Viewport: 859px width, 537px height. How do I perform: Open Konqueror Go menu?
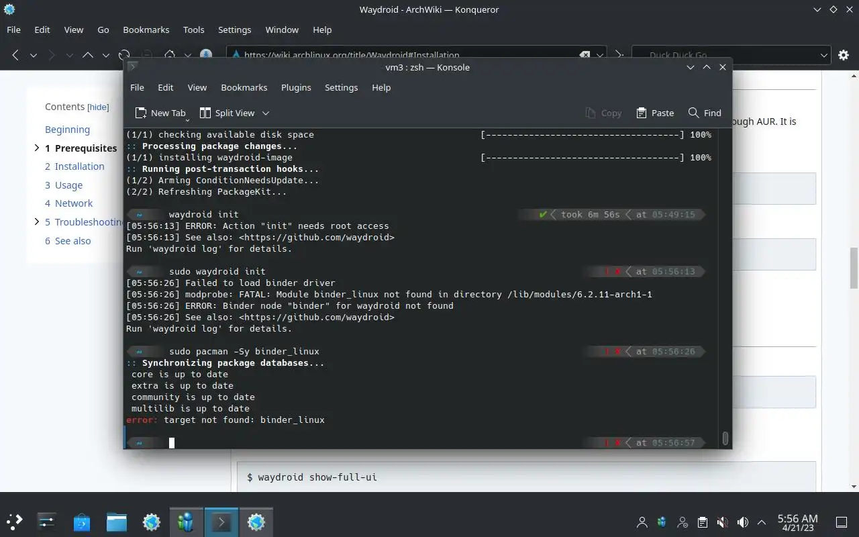tap(103, 30)
